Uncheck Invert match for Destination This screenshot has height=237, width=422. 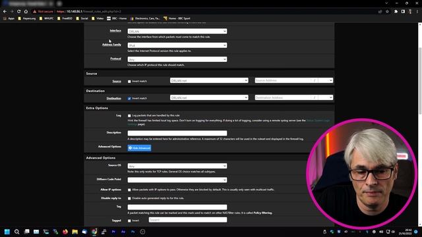[129, 99]
